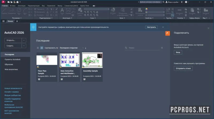Select Обучение in left sidebar
The height and width of the screenshot is (119, 214).
coord(9,64)
